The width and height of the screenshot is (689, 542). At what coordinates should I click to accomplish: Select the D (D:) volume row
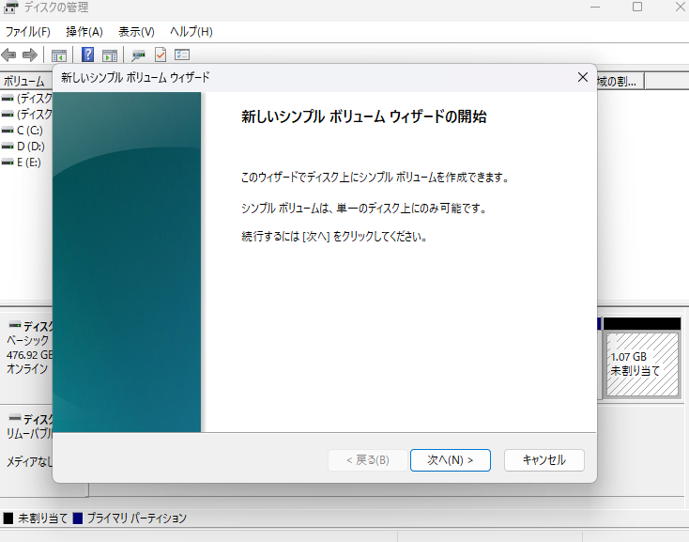click(x=26, y=147)
